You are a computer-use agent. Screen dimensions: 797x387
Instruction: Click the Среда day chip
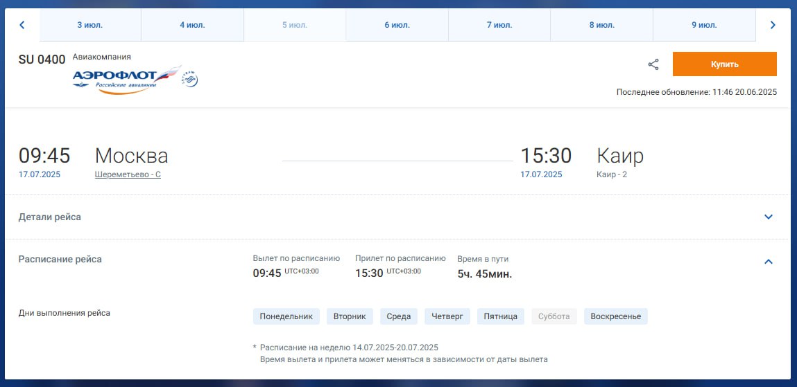pyautogui.click(x=399, y=316)
